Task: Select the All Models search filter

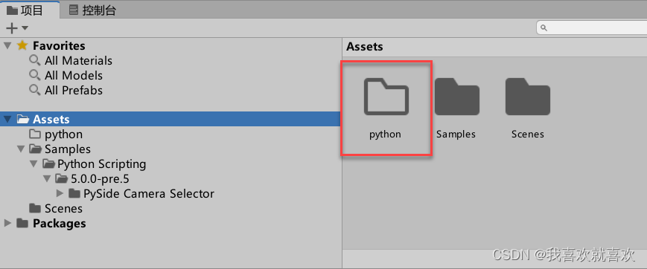Action: coord(66,75)
